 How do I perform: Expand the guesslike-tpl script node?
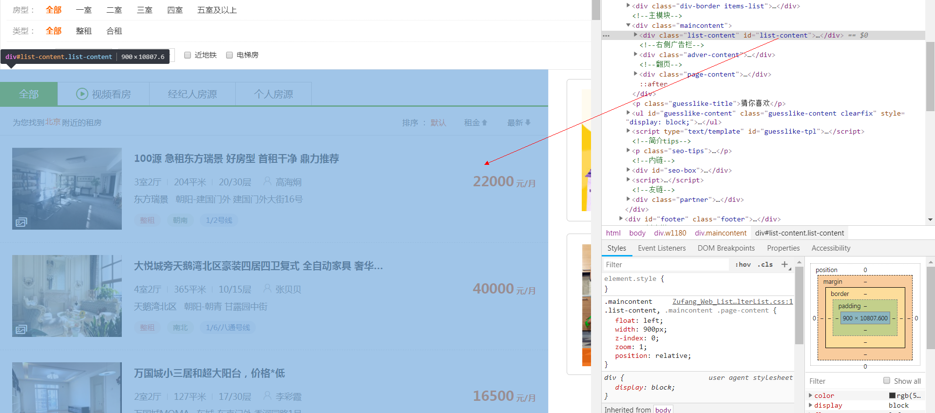629,131
